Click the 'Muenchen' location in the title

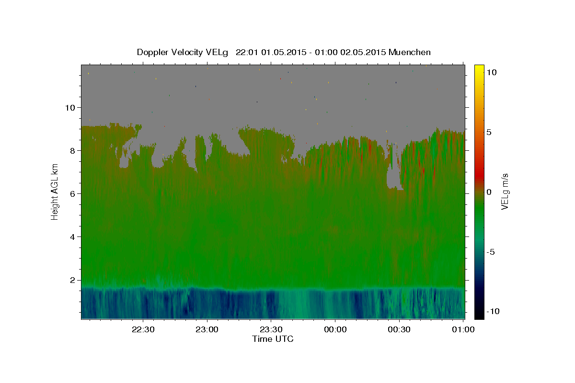coord(410,52)
